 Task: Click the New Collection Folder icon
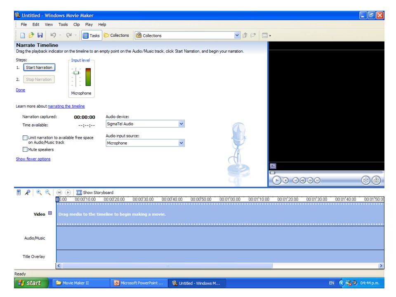pyautogui.click(x=253, y=35)
